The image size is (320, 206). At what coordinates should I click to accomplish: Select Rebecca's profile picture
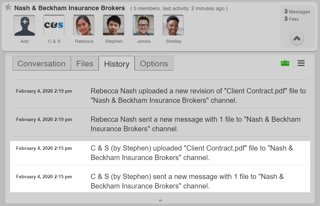(84, 25)
